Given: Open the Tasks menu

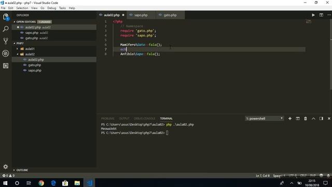Looking at the screenshot, I should (x=62, y=8).
